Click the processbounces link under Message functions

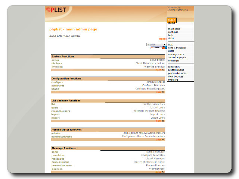62,165
